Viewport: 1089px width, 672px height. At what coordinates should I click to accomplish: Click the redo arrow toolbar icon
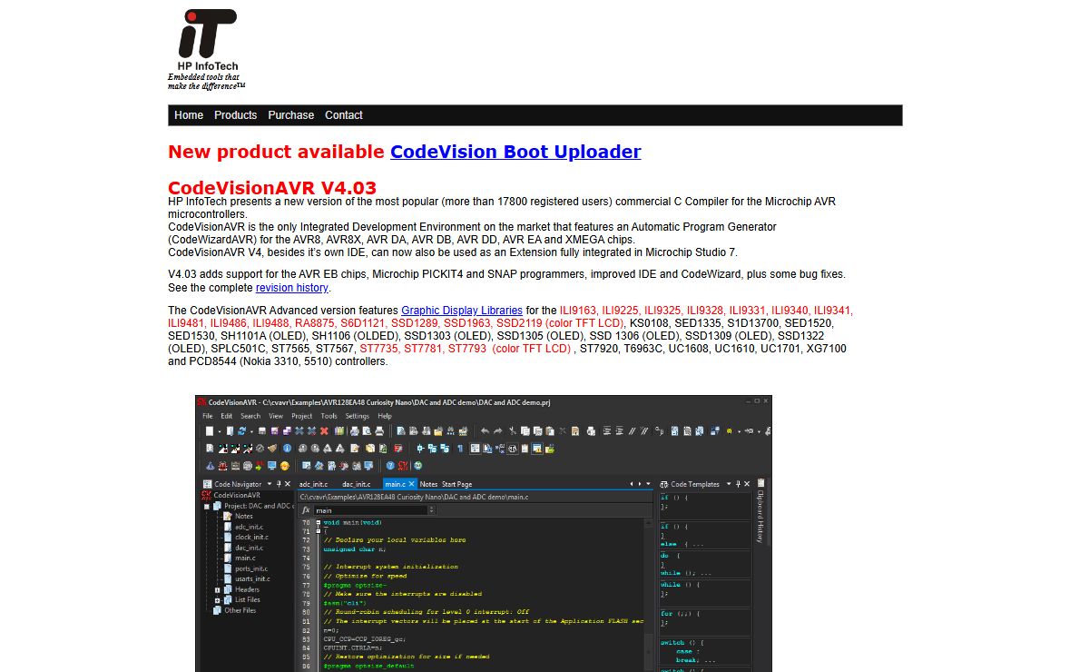[498, 431]
